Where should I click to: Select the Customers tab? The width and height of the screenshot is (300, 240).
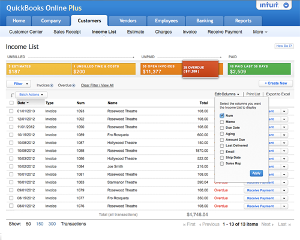coord(89,21)
